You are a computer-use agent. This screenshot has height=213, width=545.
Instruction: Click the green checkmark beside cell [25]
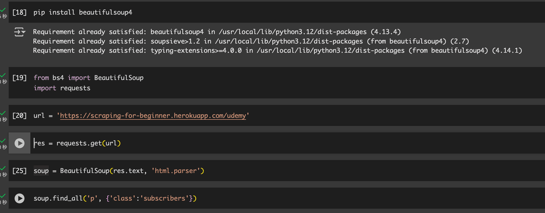(x=3, y=168)
